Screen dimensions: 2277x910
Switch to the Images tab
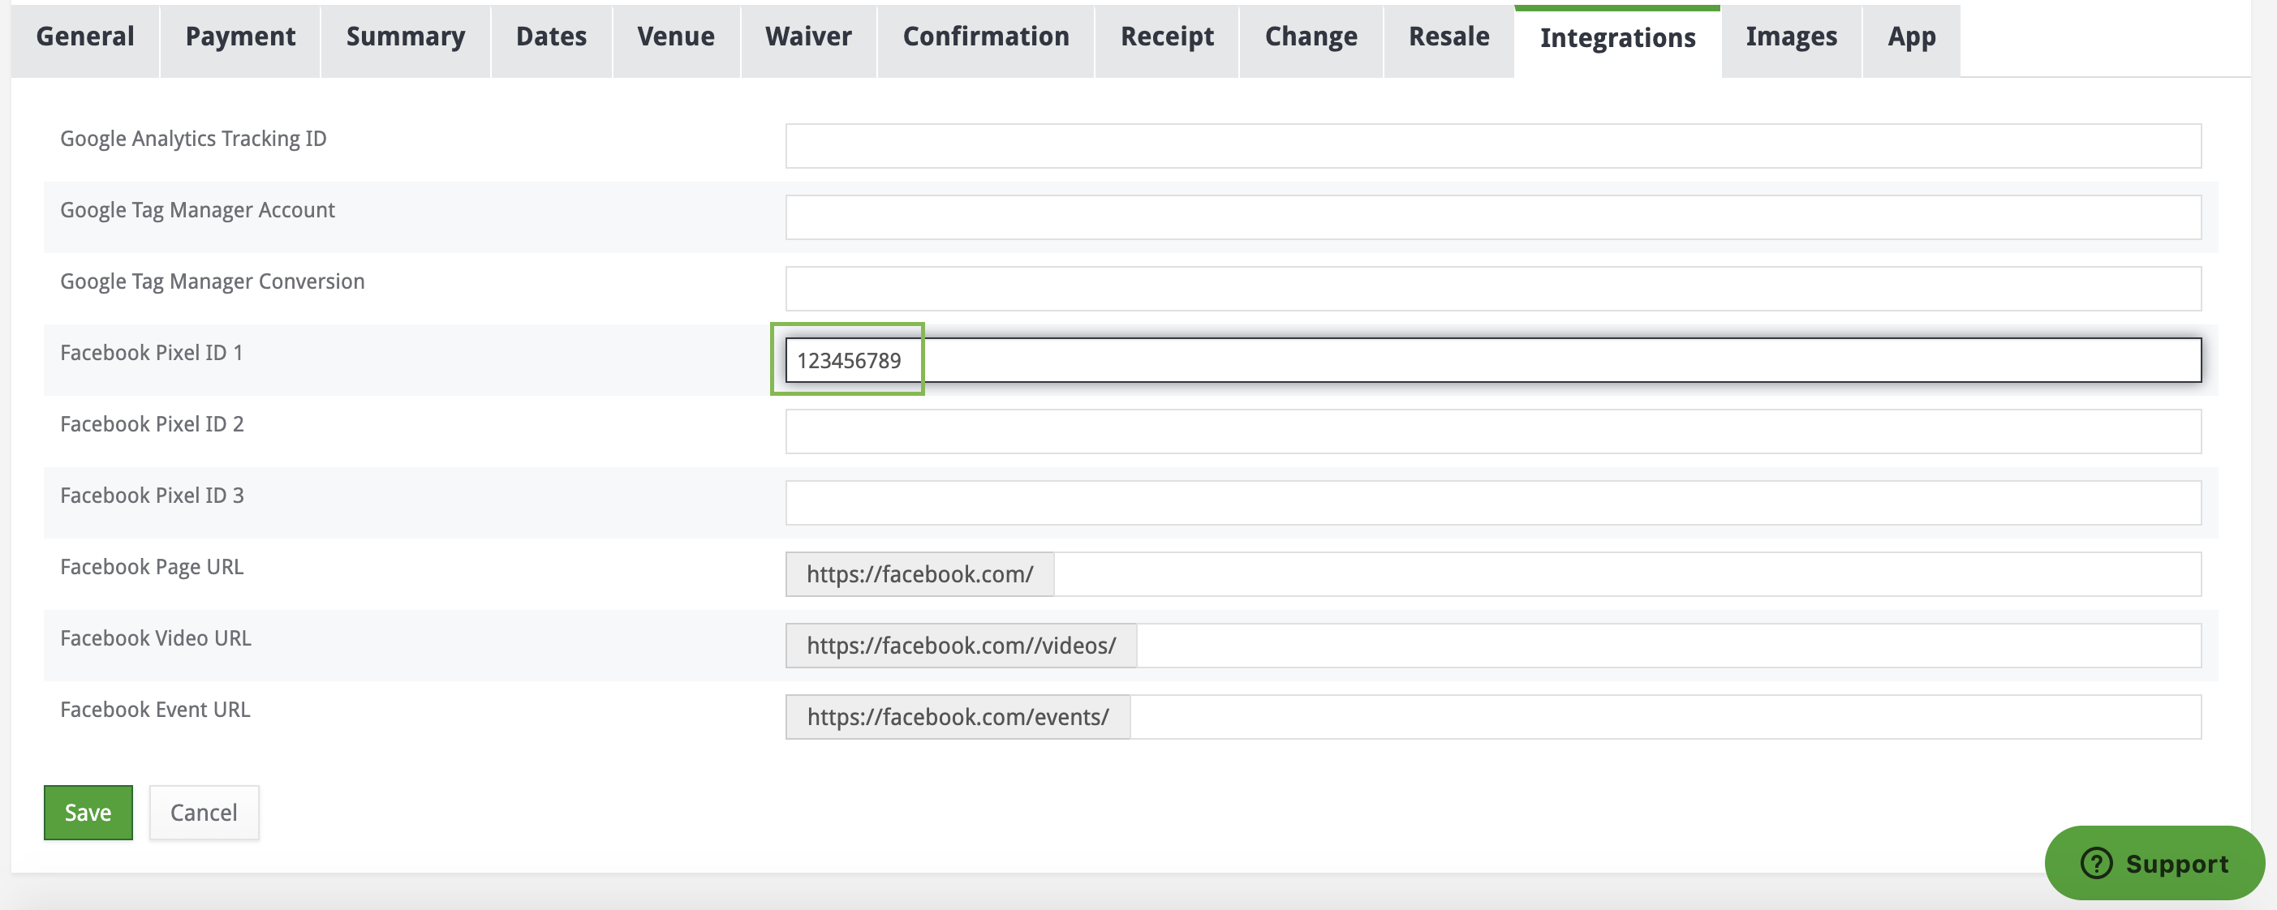[1792, 40]
